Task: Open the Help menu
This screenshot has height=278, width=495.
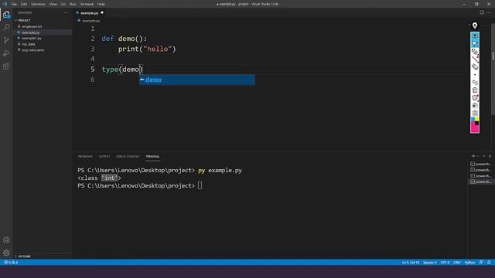Action: click(x=101, y=4)
